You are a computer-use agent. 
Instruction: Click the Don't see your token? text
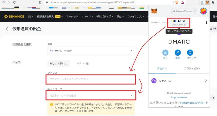tap(179, 93)
